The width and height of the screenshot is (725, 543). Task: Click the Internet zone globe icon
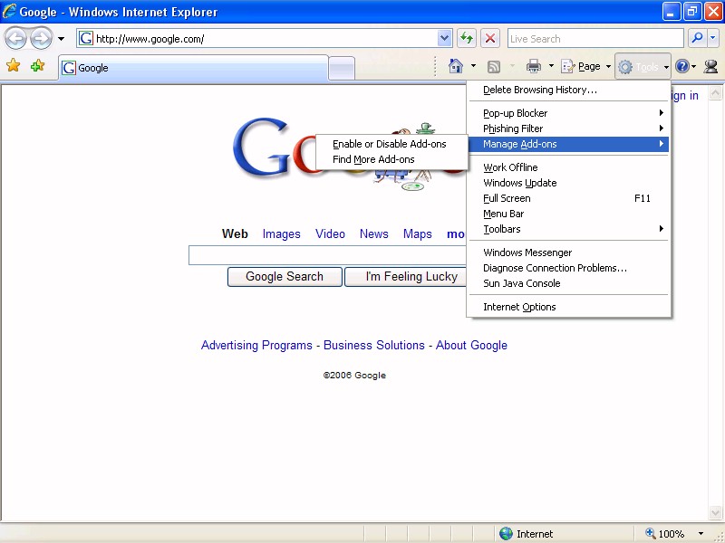pos(507,534)
